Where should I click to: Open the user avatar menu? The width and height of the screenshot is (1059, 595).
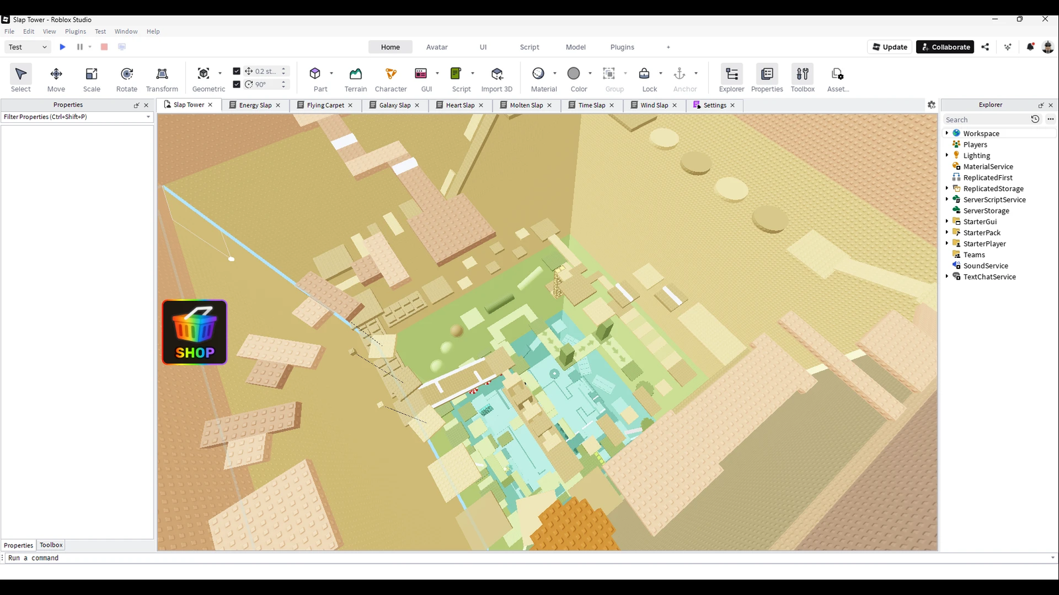pos(1048,47)
